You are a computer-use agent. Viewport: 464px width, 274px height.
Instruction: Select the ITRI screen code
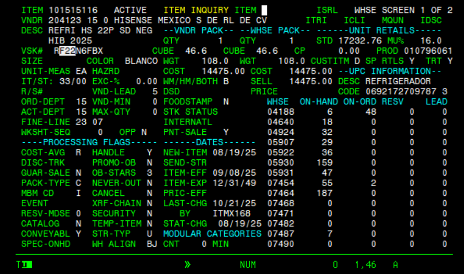click(x=316, y=20)
